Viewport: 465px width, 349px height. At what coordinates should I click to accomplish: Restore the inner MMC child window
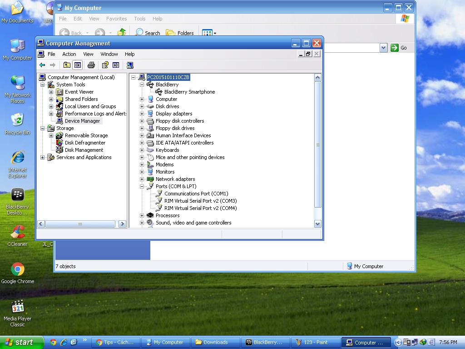click(308, 54)
